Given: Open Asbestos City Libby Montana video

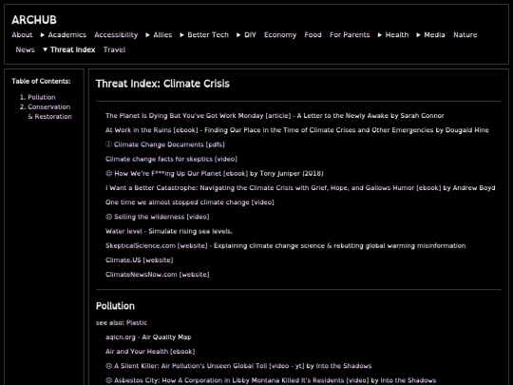Looking at the screenshot, I should pos(241,380).
